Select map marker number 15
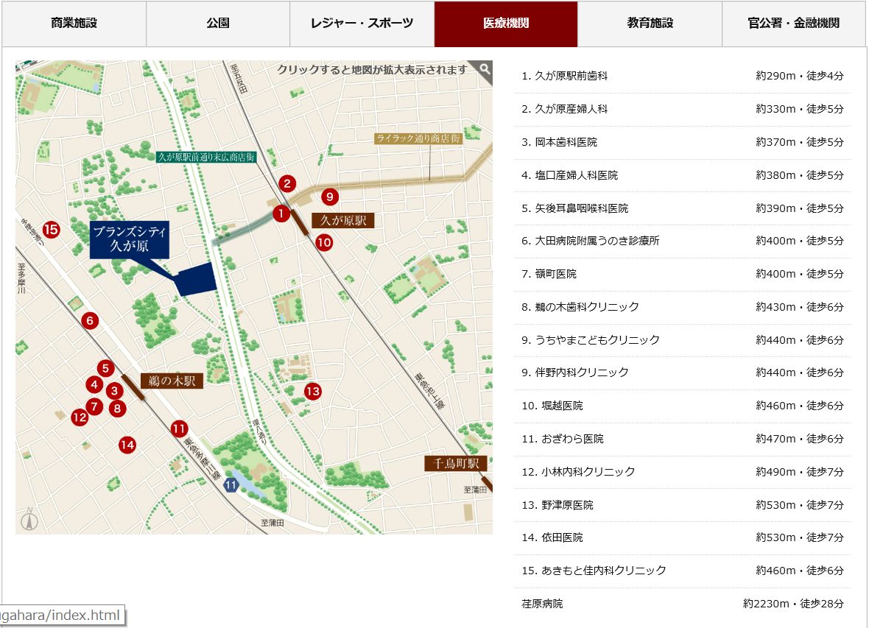The image size is (869, 628). 51,230
